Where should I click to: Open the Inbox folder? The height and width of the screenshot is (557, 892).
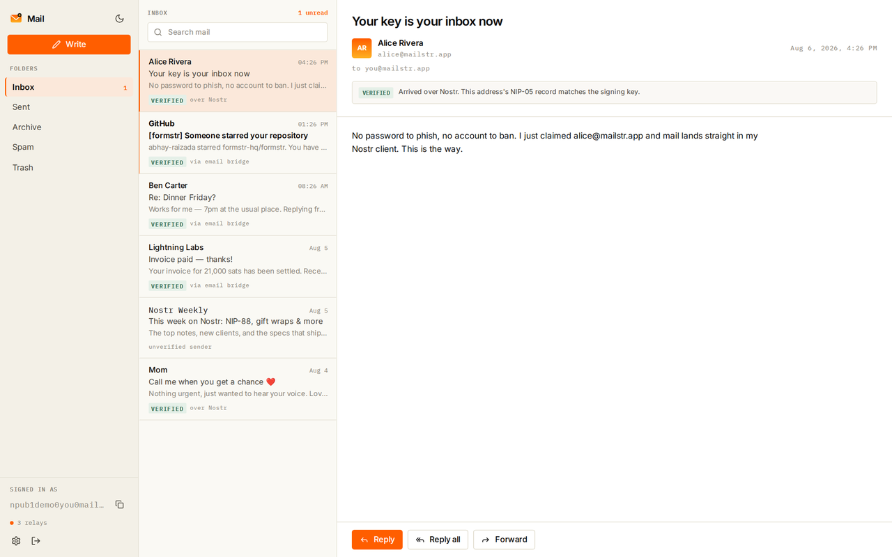(69, 87)
